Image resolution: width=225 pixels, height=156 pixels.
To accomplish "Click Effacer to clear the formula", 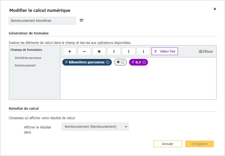I will click(206, 52).
